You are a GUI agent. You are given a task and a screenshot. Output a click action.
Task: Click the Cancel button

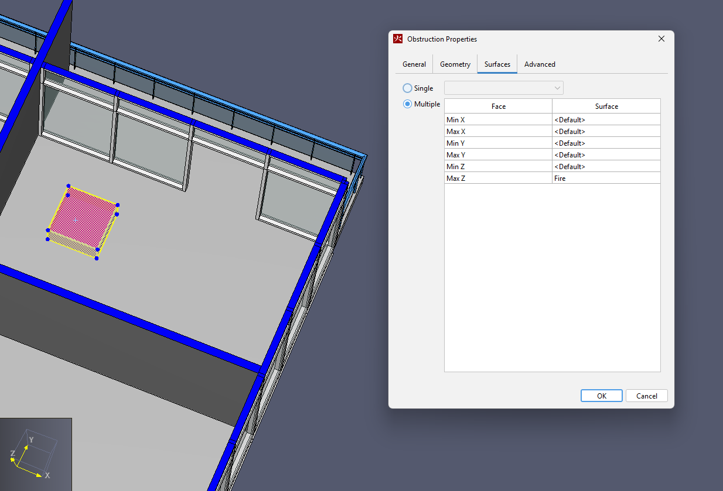pos(646,396)
